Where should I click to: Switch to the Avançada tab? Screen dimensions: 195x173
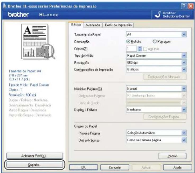[93, 25]
